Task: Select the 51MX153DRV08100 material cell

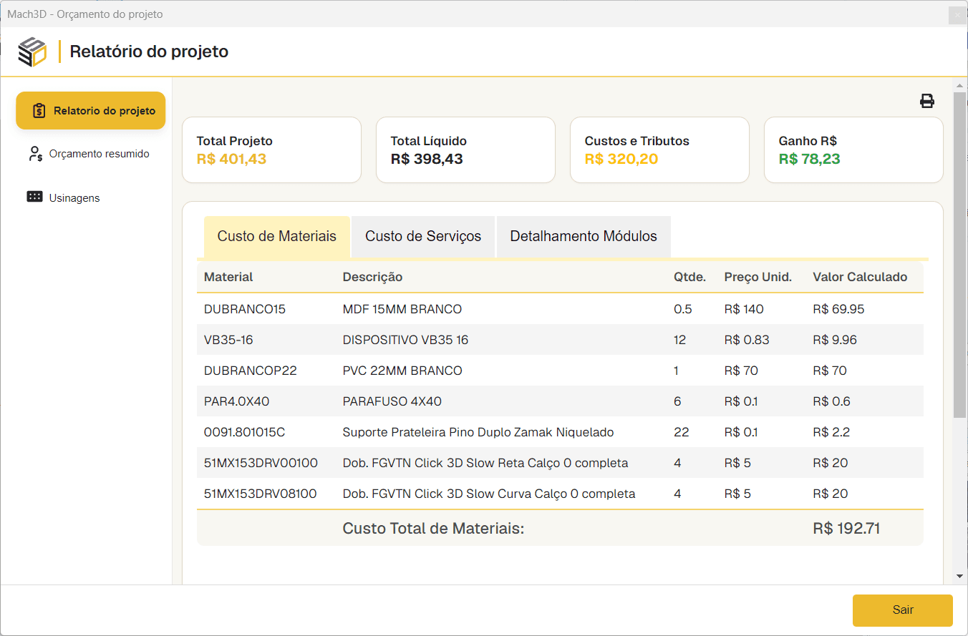Action: (x=261, y=494)
